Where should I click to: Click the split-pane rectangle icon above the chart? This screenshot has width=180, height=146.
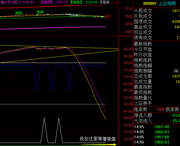coord(117,2)
